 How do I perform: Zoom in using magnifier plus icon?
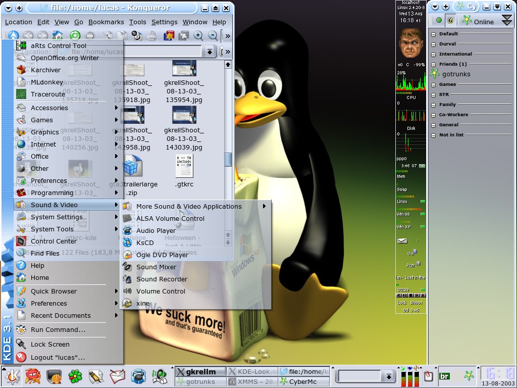pyautogui.click(x=198, y=35)
